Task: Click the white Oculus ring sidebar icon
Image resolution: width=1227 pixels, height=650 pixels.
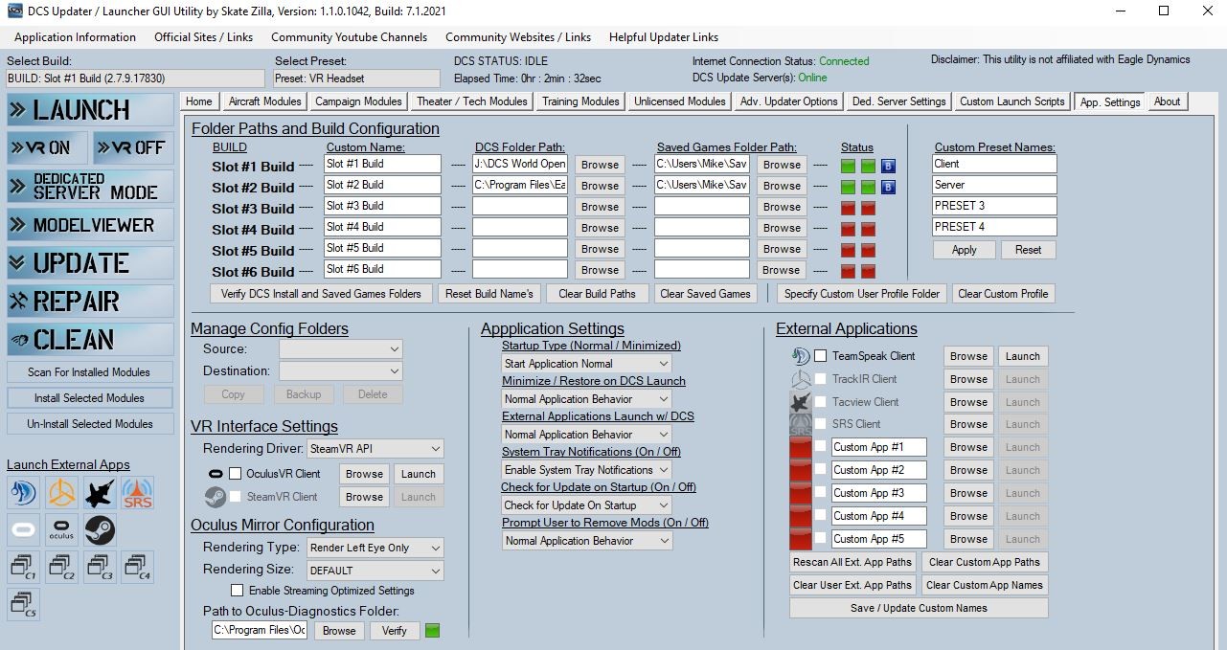Action: point(23,529)
